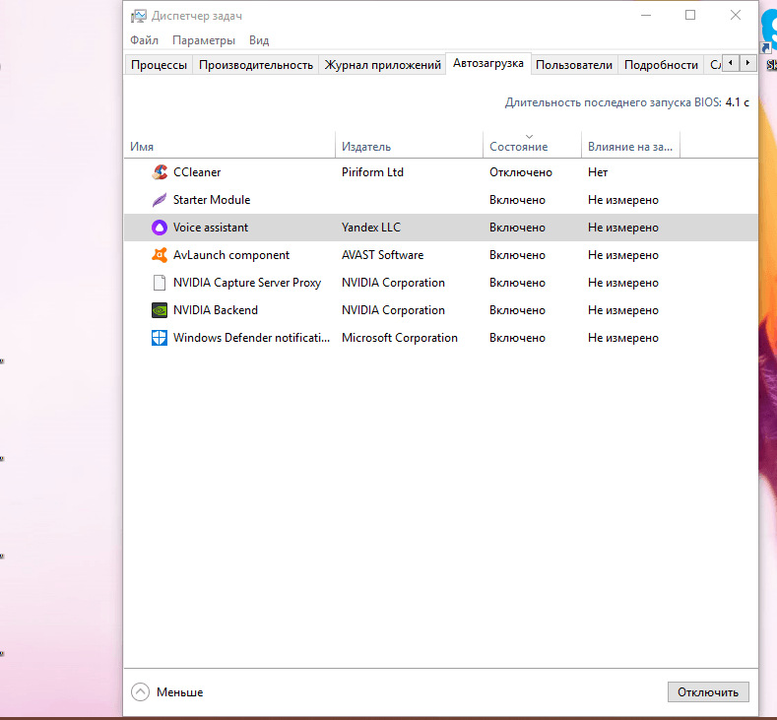This screenshot has width=777, height=720.
Task: Click the Voice assistant purple icon
Action: (x=160, y=228)
